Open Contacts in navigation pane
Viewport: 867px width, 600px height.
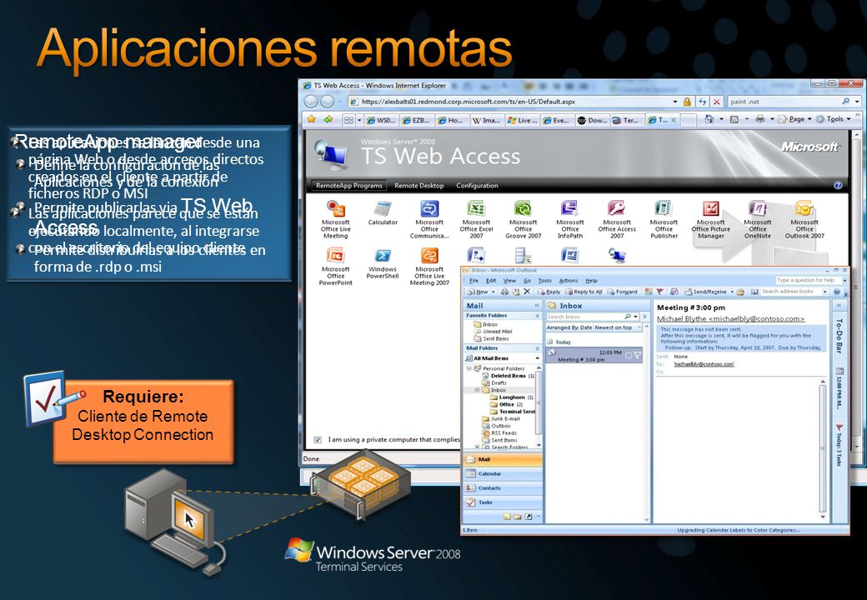[x=502, y=487]
